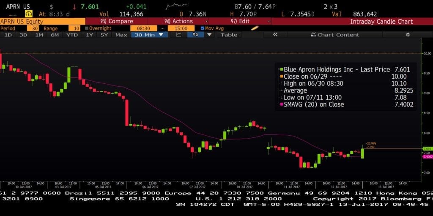Click the pencil annotation icon
The image size is (433, 216).
pos(255,28)
